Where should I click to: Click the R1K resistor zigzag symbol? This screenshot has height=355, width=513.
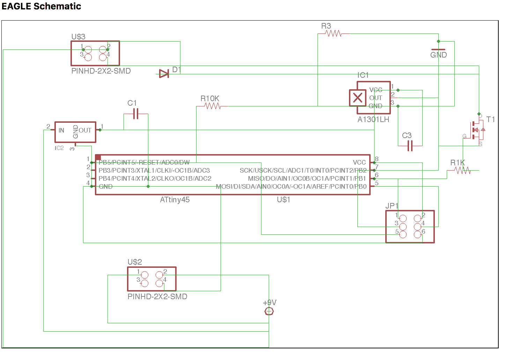[463, 170]
